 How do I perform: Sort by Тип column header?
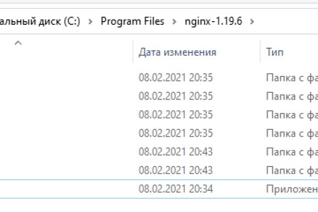[x=275, y=52]
